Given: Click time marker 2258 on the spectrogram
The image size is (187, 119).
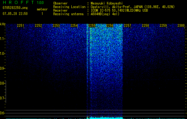Looking at the screenshot, I should pos(145,26).
